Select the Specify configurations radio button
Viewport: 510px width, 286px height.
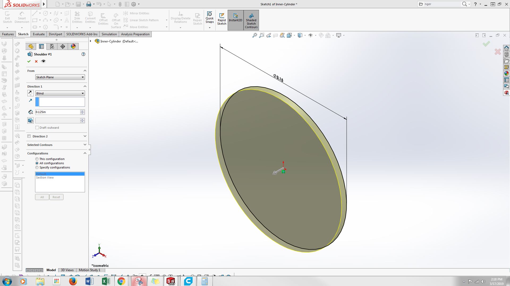tap(37, 167)
